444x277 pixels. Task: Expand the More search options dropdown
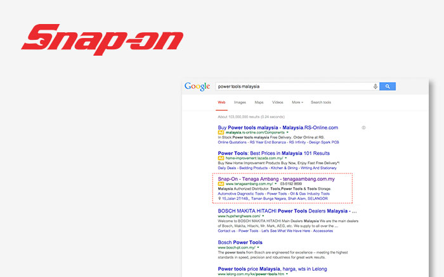pyautogui.click(x=297, y=102)
